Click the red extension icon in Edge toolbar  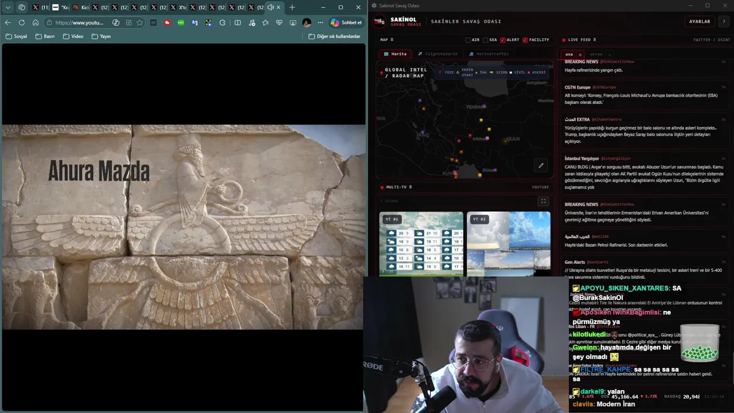[167, 22]
